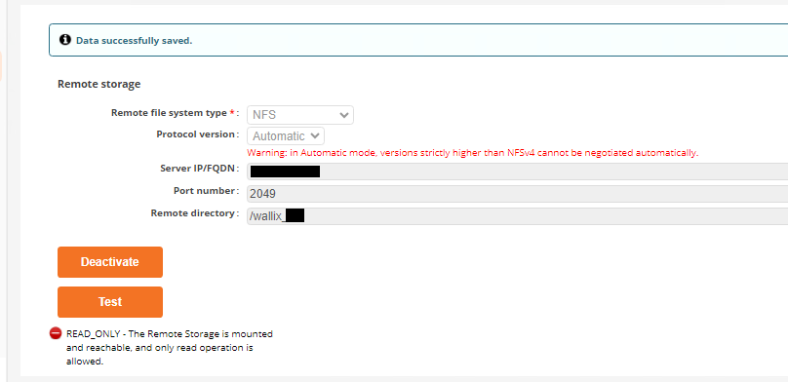
Task: Click the 'Data successfully saved.' message
Action: pos(135,41)
